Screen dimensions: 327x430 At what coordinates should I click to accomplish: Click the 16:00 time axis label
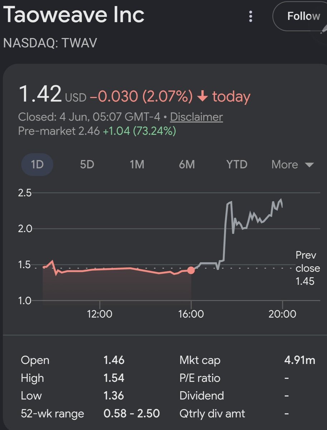191,314
